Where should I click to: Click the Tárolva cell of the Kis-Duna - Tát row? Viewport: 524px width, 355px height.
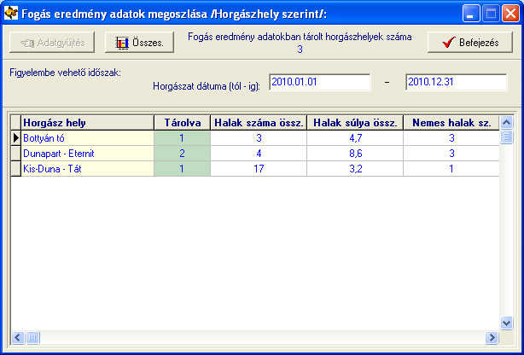coord(182,169)
